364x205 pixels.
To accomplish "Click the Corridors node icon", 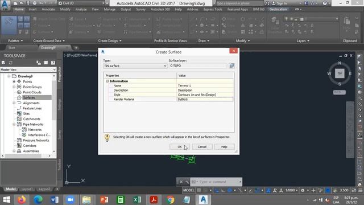I will click(19, 146).
